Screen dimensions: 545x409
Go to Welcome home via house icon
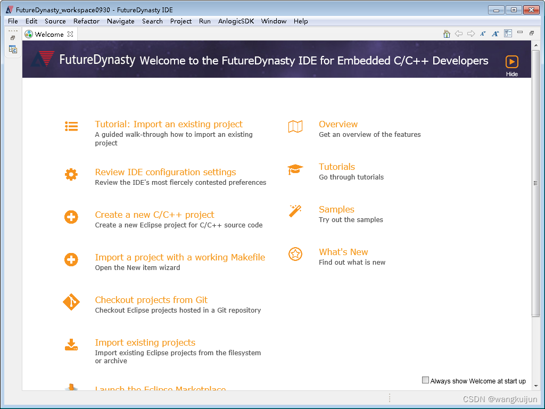click(x=447, y=34)
